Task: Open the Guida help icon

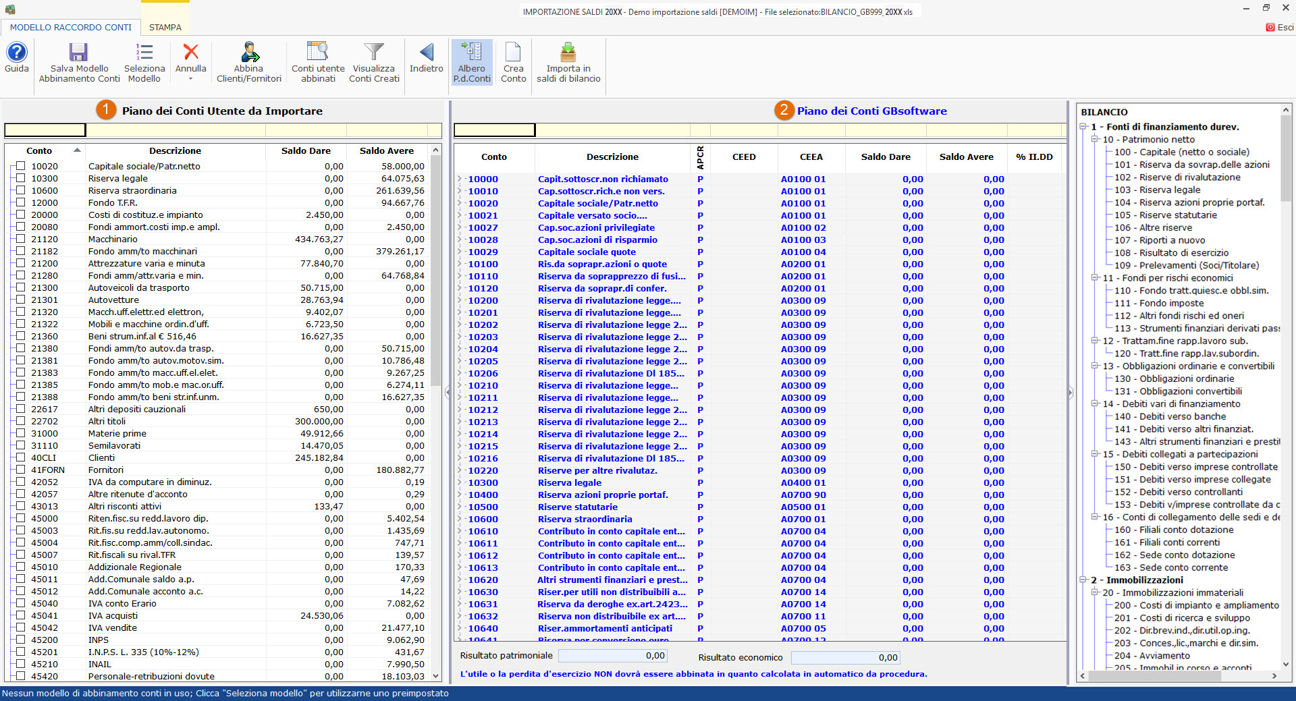Action: (x=16, y=53)
